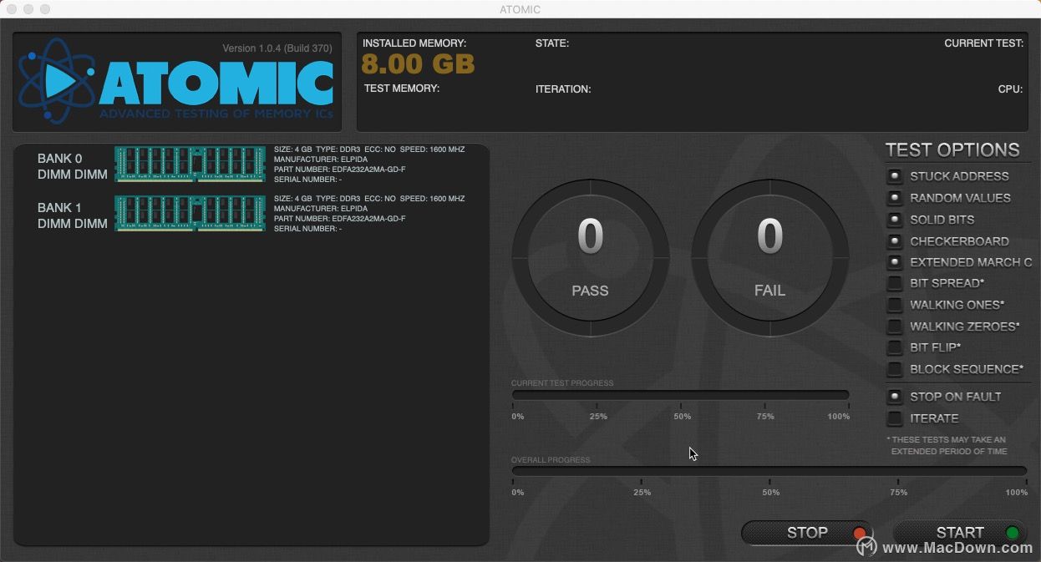1041x562 pixels.
Task: Click the CURRENT TEST label
Action: click(x=984, y=43)
